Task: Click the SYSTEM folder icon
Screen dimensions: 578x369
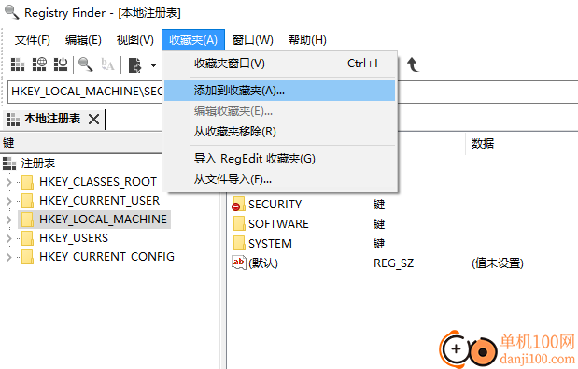Action: coord(239,243)
